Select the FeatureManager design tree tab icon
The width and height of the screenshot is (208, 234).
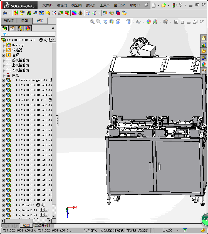(x=4, y=28)
